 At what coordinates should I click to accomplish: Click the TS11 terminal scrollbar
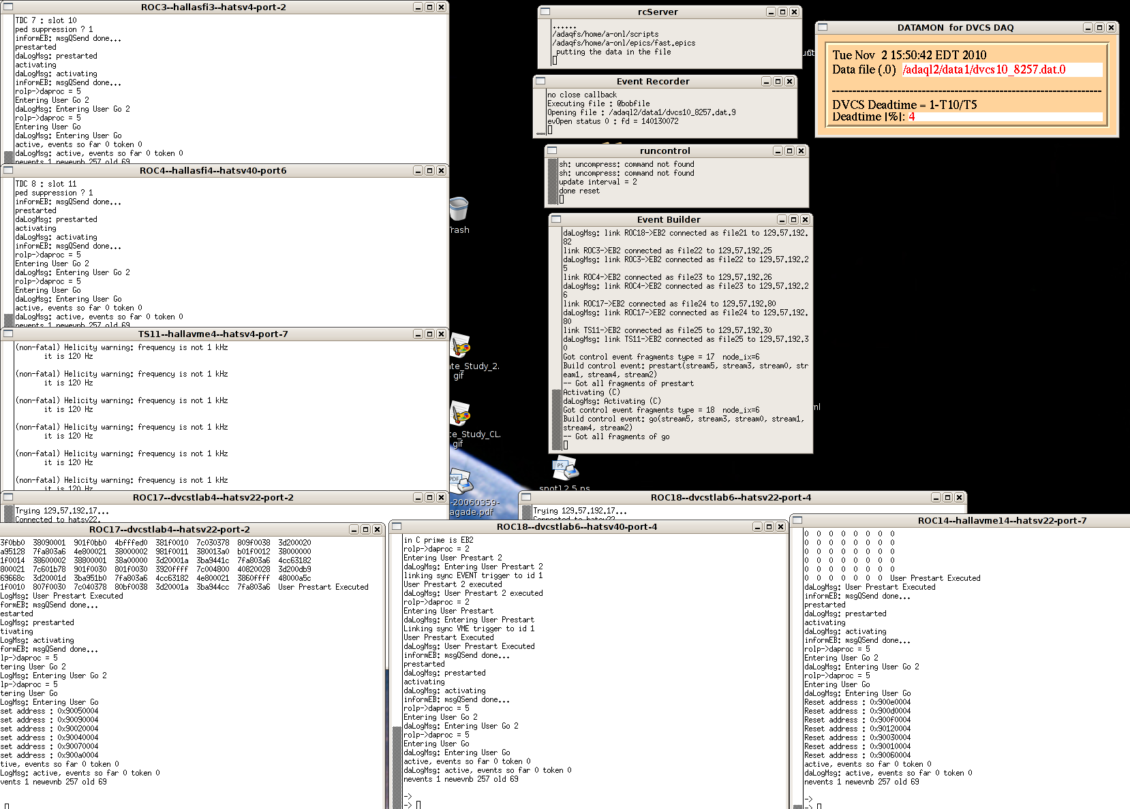pyautogui.click(x=8, y=415)
